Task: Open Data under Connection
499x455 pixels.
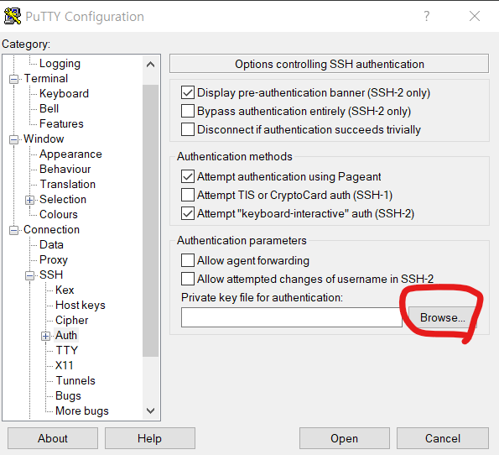Action: click(51, 244)
